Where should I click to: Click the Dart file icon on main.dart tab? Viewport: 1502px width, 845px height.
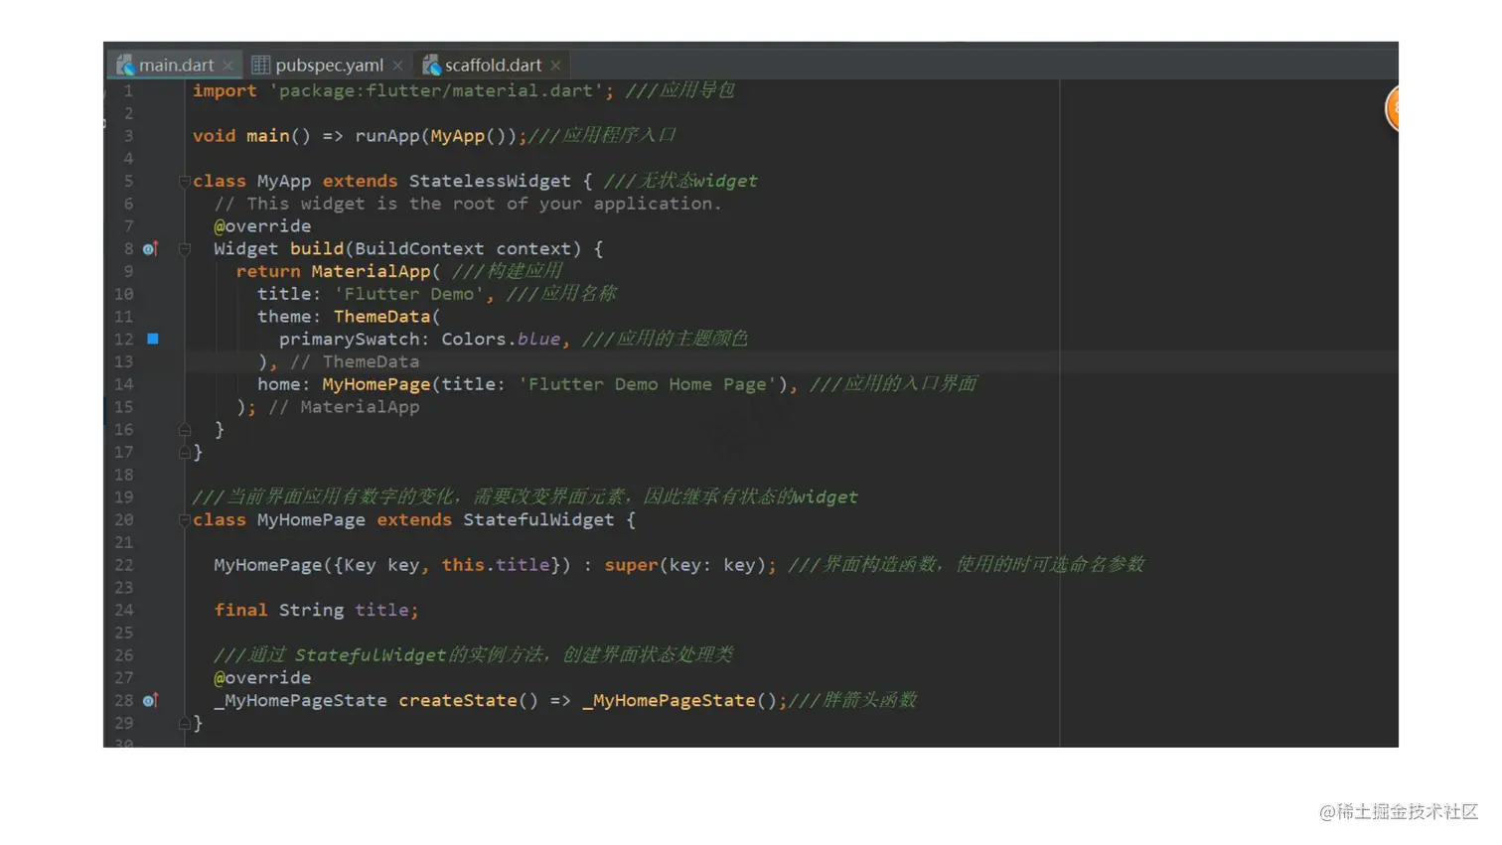(x=125, y=65)
